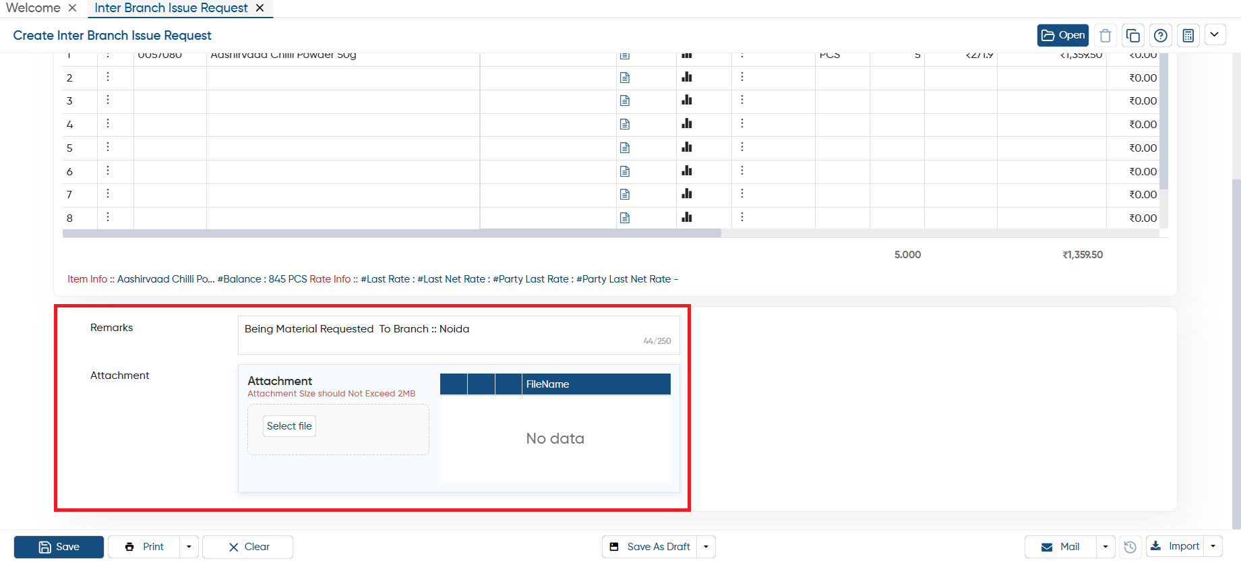Click the total amount ₹1,359.50
Screen dimensions: 1241x563
[1083, 255]
